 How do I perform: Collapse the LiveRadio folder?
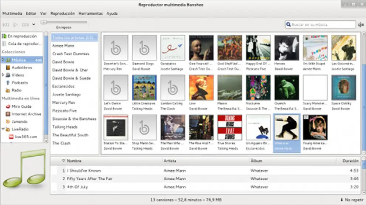[3, 129]
